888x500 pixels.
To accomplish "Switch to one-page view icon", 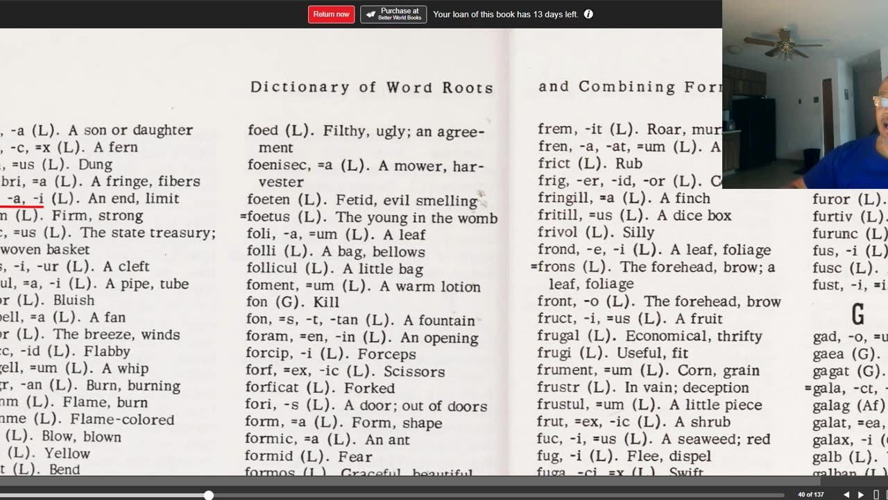I will coord(876,494).
